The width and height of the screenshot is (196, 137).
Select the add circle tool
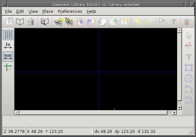(189, 78)
